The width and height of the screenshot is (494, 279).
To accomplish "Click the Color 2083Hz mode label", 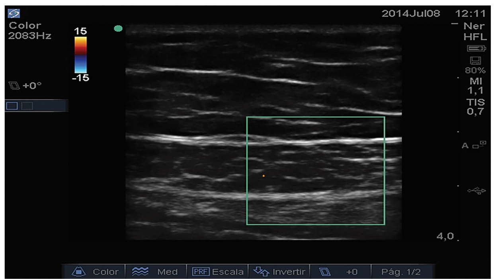I will tap(29, 30).
